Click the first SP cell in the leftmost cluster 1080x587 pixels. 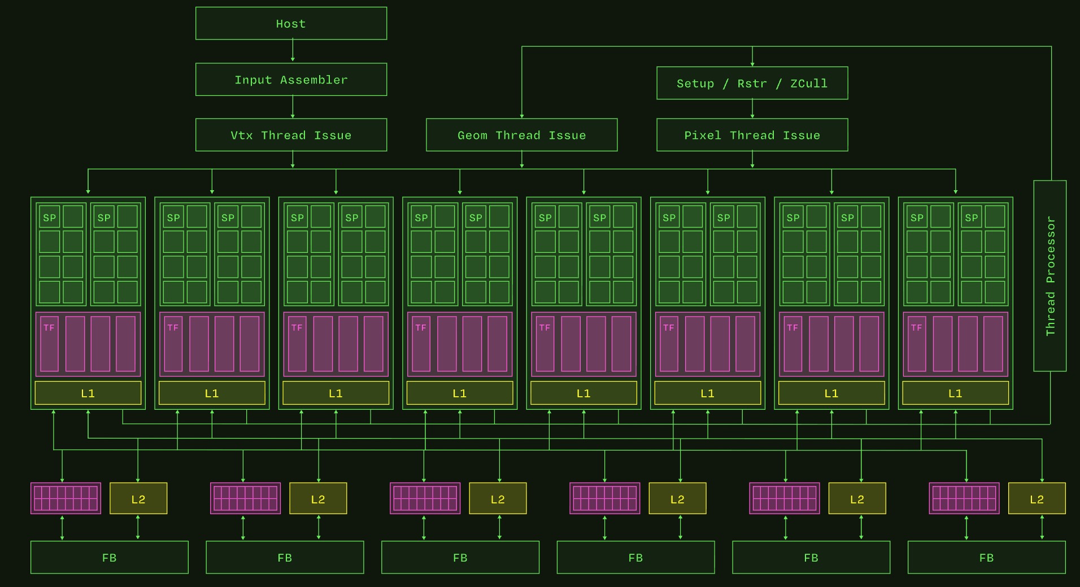pyautogui.click(x=49, y=217)
